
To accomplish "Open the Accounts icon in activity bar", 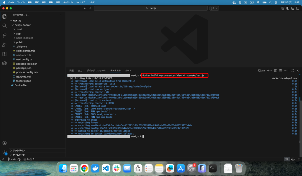I will click(x=4, y=143).
